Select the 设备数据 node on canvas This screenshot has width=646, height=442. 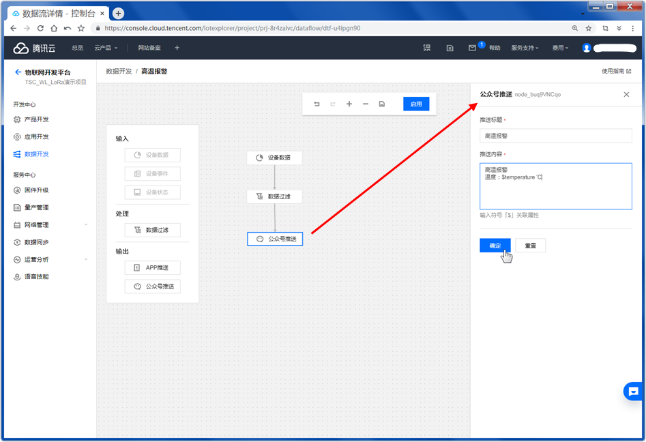click(274, 158)
